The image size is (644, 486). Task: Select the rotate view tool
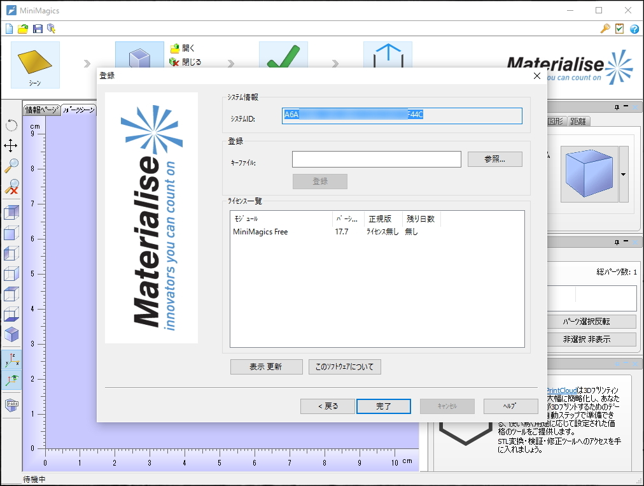point(11,125)
